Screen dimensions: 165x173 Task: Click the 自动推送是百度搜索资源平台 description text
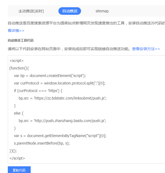tap(86, 23)
